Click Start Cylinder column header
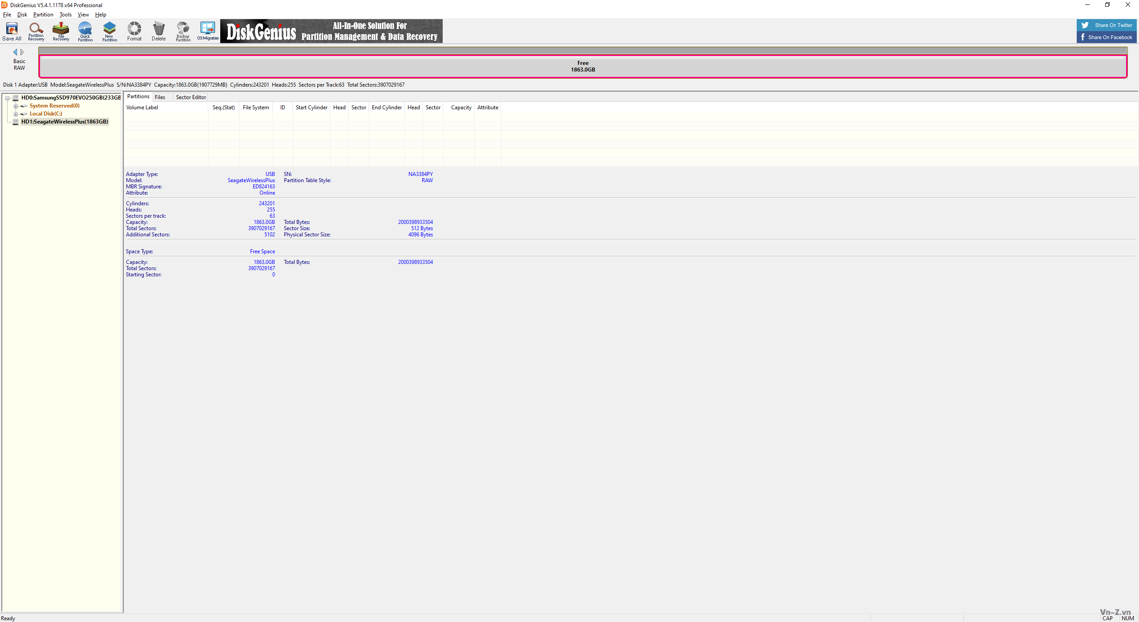Image resolution: width=1139 pixels, height=622 pixels. (x=311, y=108)
